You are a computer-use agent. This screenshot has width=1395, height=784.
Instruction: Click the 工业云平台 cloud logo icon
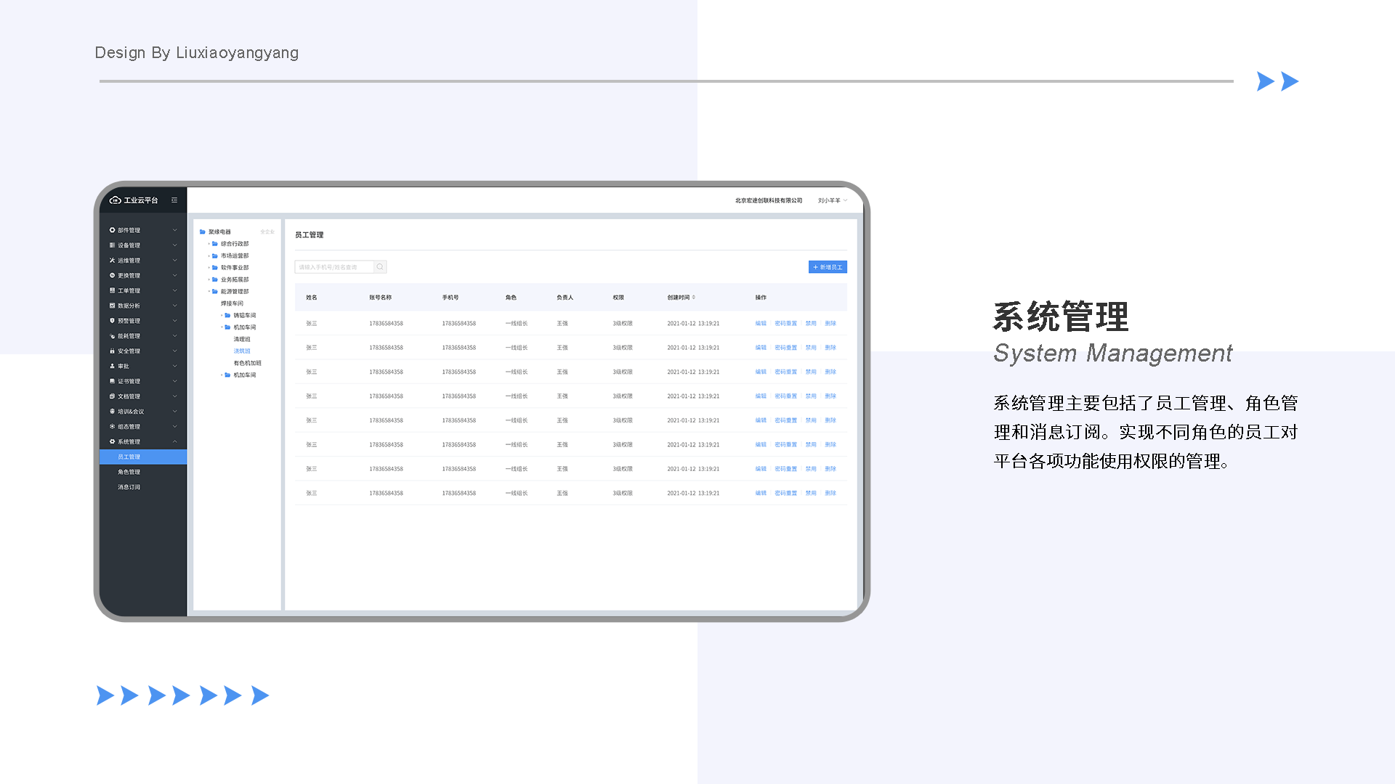(115, 200)
